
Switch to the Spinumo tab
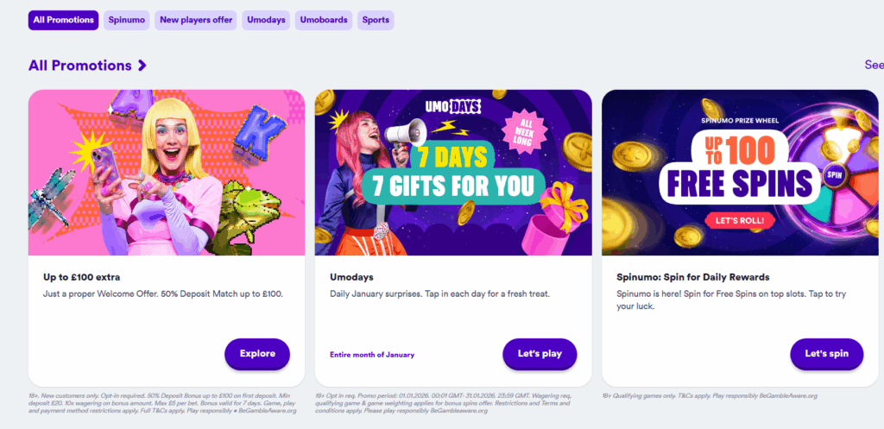tap(127, 20)
